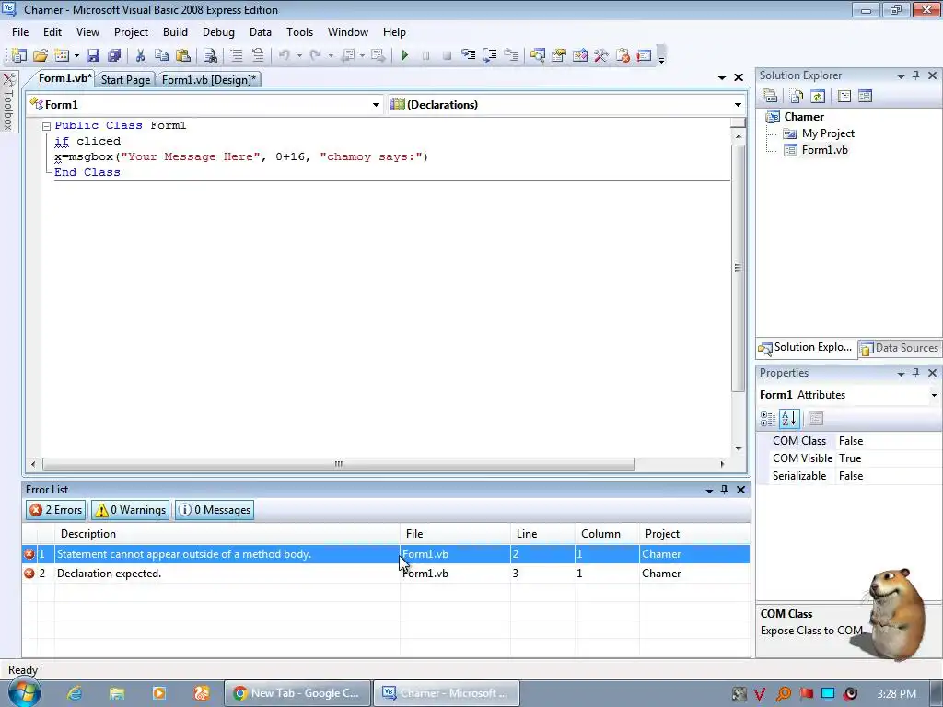The height and width of the screenshot is (707, 943).
Task: Click Google Chrome New Tab taskbar button
Action: pyautogui.click(x=296, y=693)
